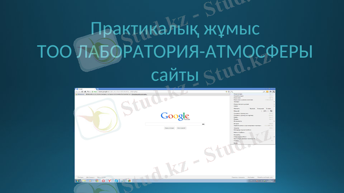Select the Google tab in browser
The width and height of the screenshot is (344, 193).
(86, 89)
